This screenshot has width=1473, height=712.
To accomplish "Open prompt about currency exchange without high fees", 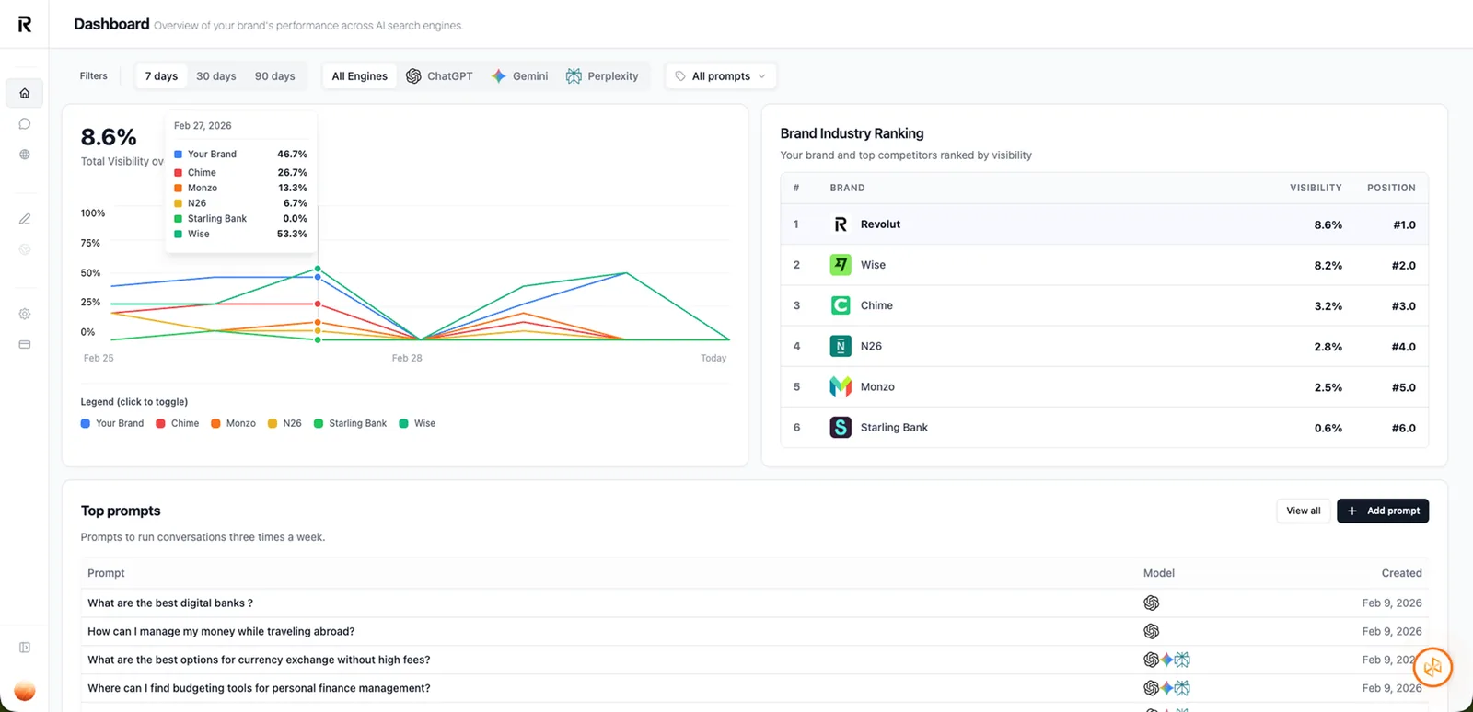I will point(259,660).
